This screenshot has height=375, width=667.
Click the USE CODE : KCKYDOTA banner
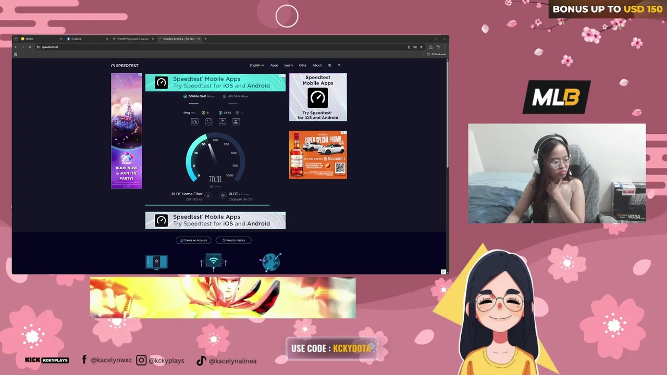coord(331,348)
